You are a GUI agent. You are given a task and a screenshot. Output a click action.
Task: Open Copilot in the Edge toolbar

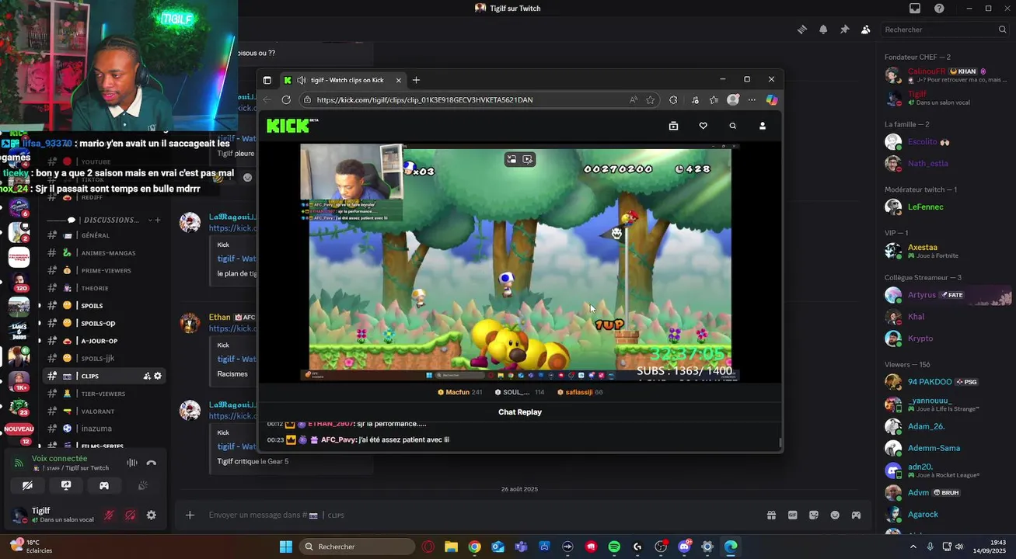(x=771, y=100)
